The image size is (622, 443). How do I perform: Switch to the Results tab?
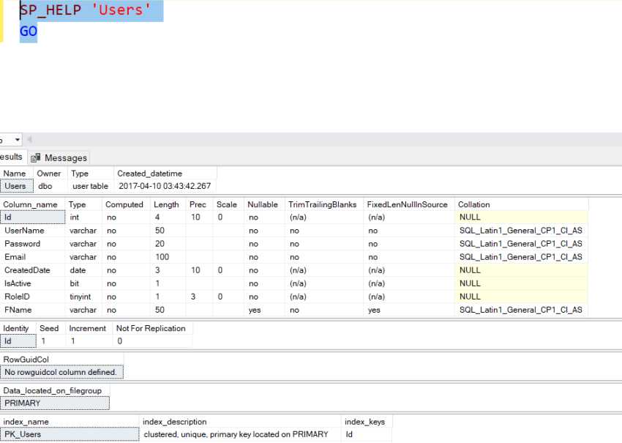[10, 157]
